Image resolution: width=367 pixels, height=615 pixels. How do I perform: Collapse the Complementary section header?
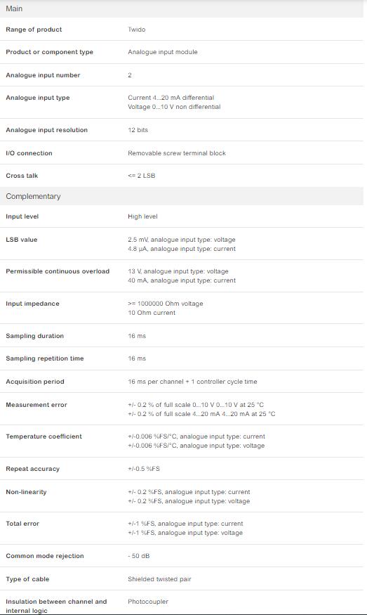(181, 196)
